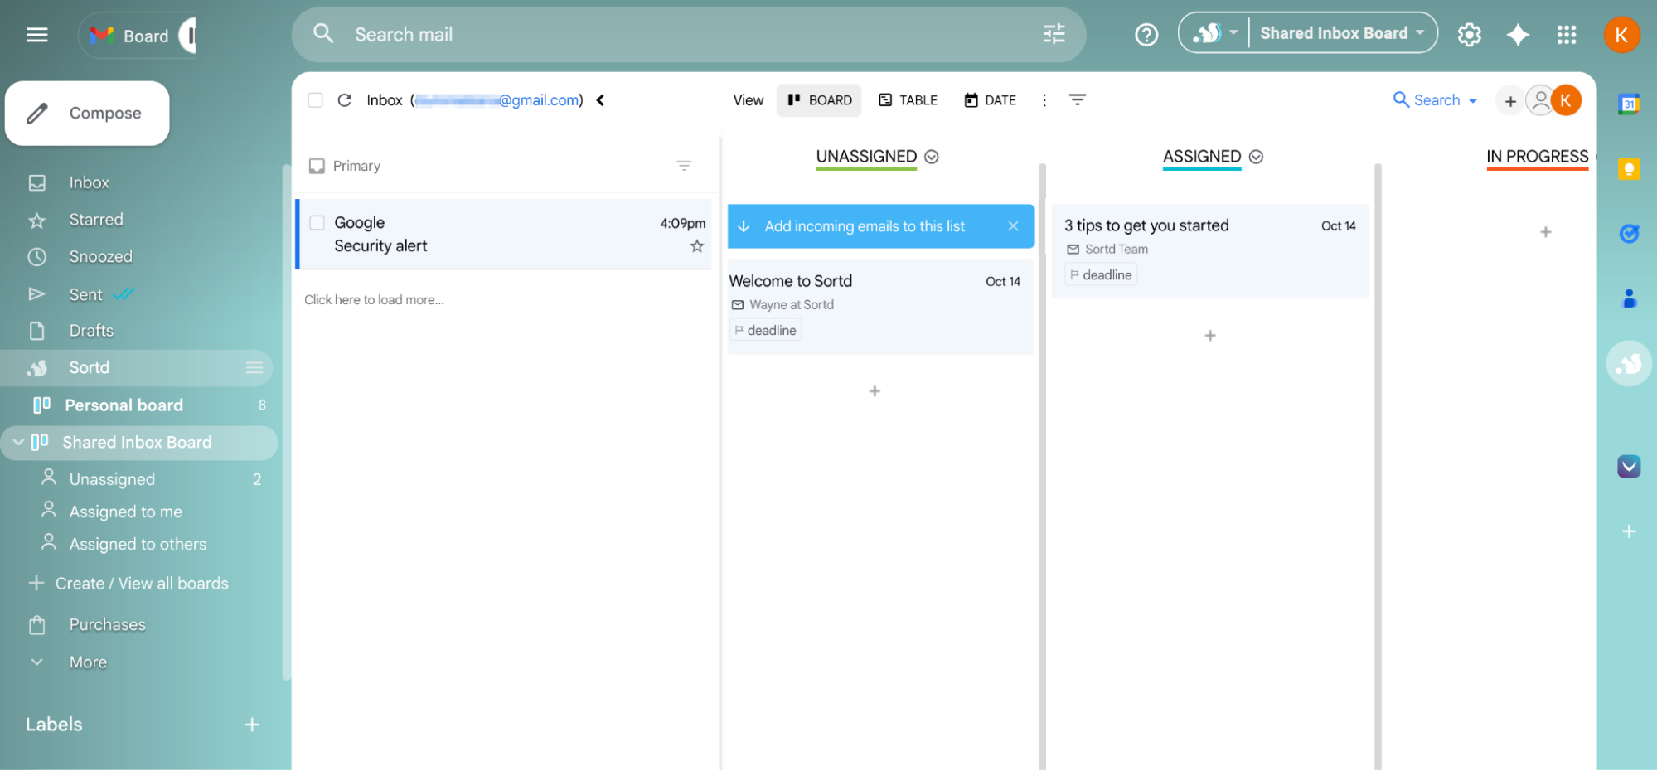Open the 3 tips to get you started card
Screen dimensions: 1657x771
click(1210, 251)
